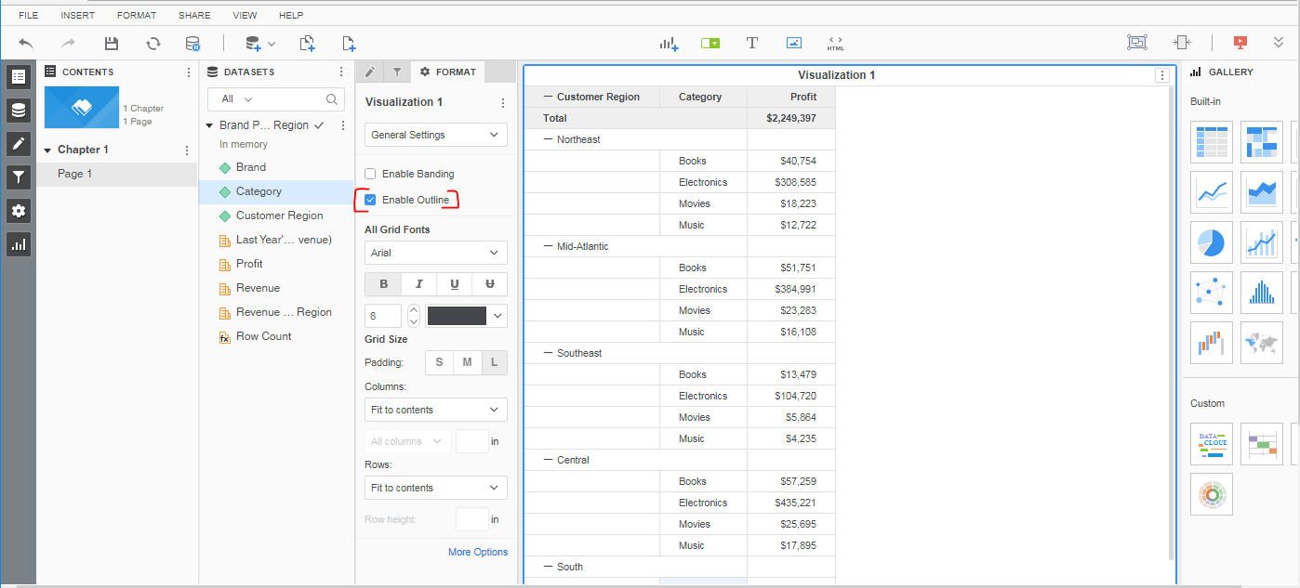Select the Insert Visualization icon
1300x588 pixels.
(x=670, y=42)
